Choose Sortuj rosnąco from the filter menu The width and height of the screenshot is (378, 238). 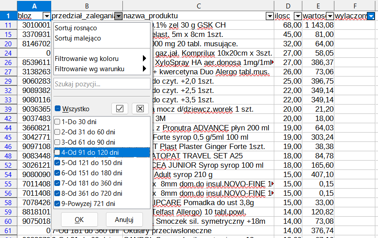pyautogui.click(x=76, y=28)
